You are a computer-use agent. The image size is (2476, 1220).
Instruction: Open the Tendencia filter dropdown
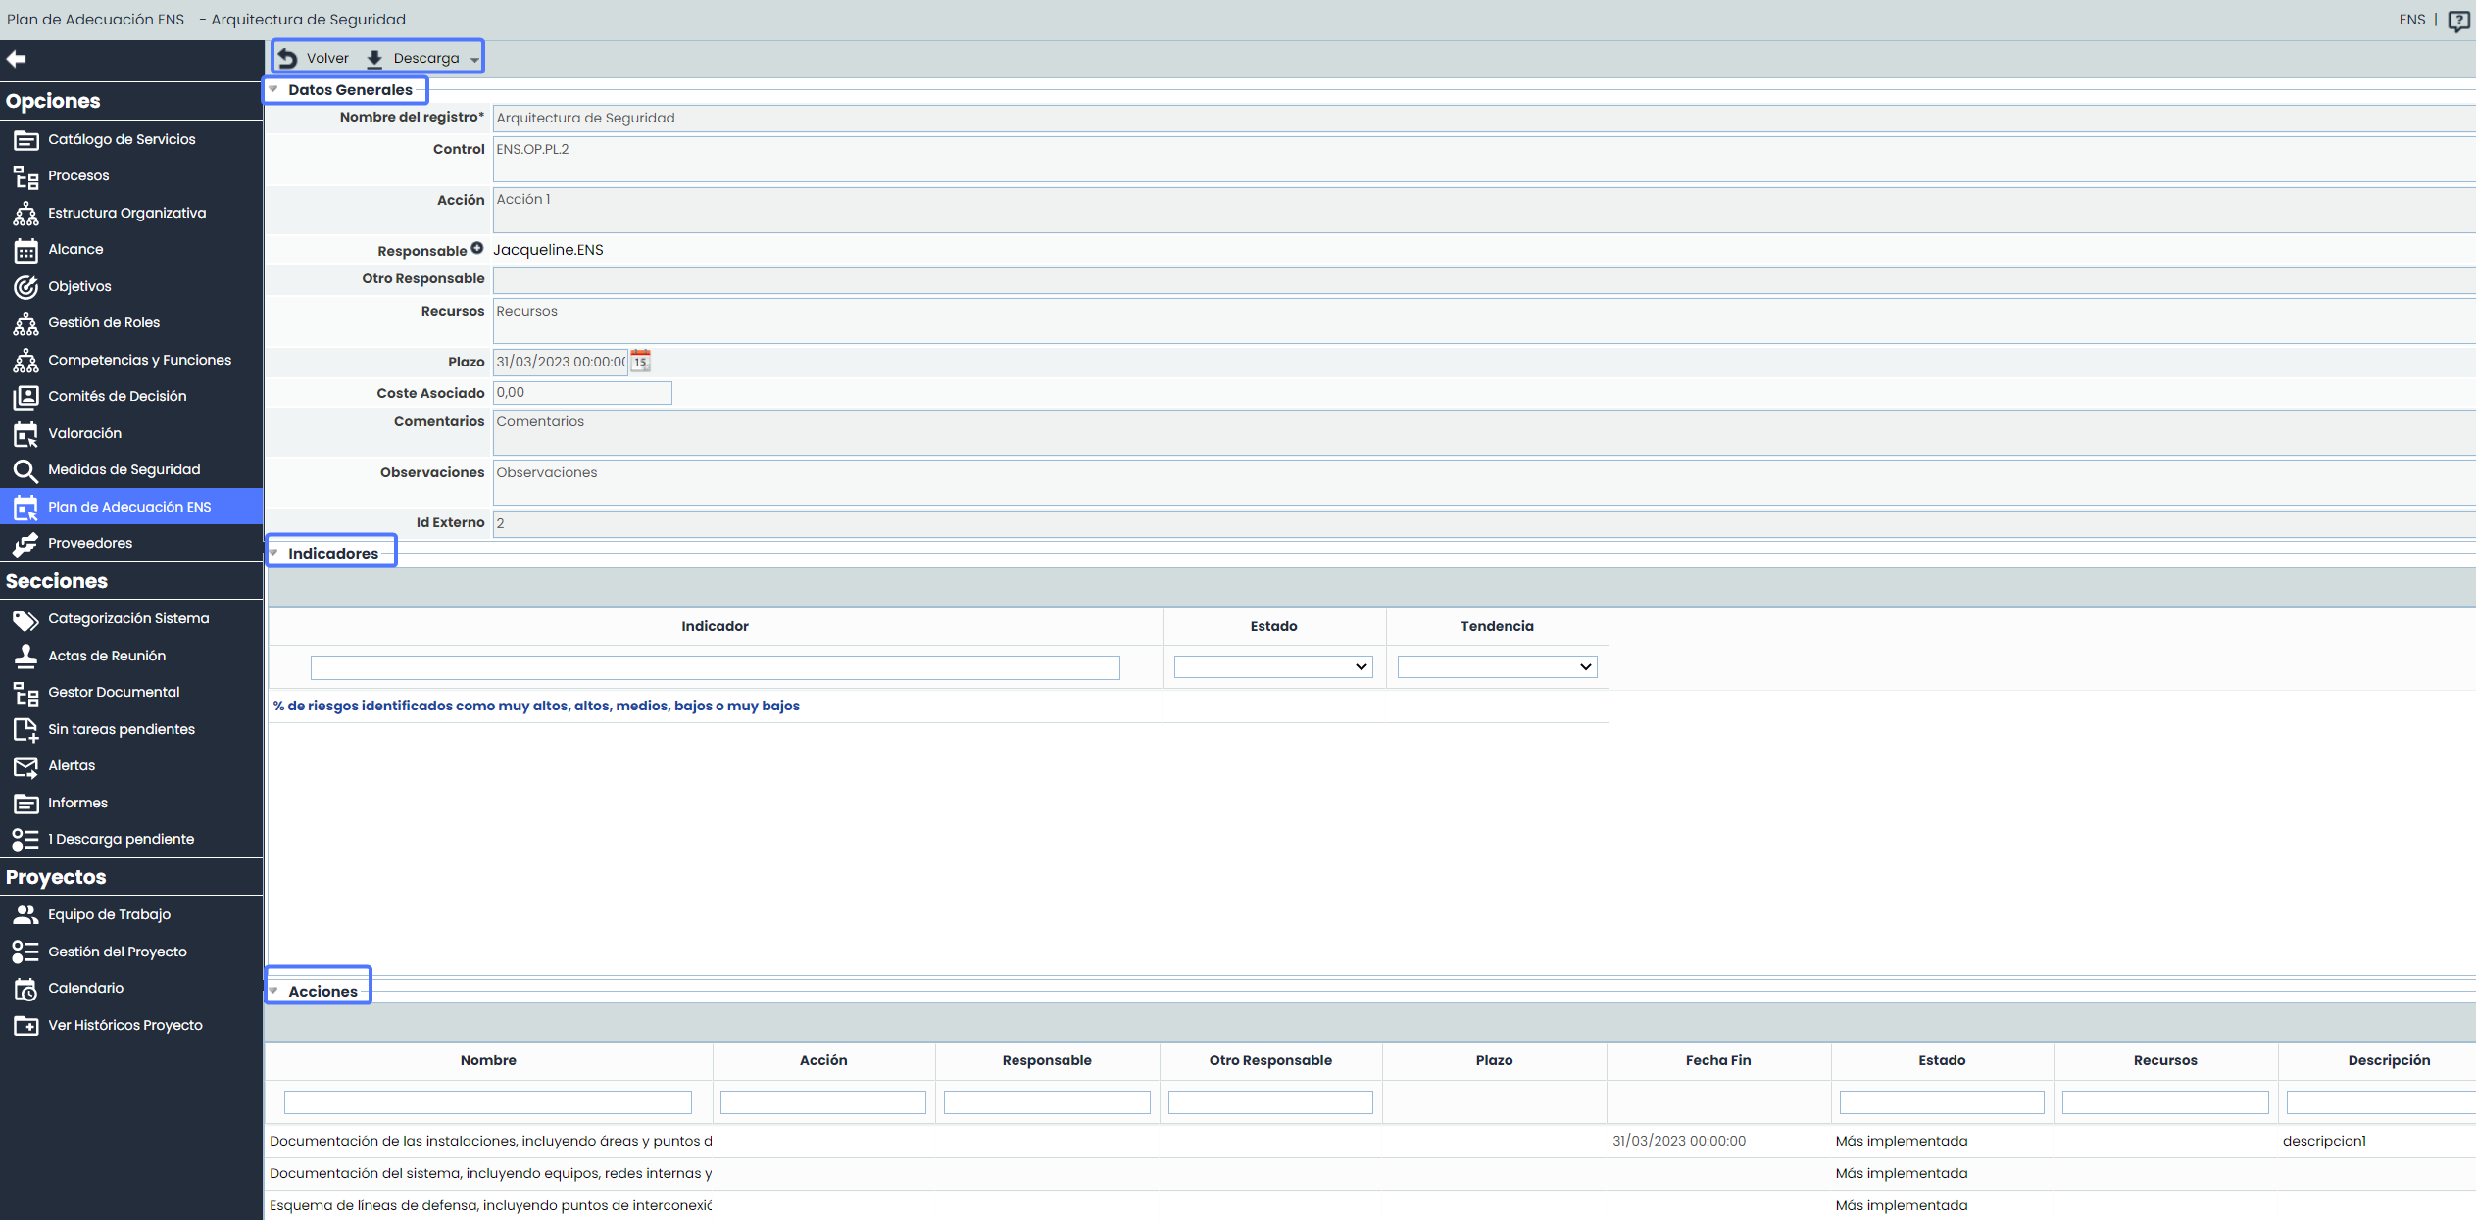[1497, 667]
